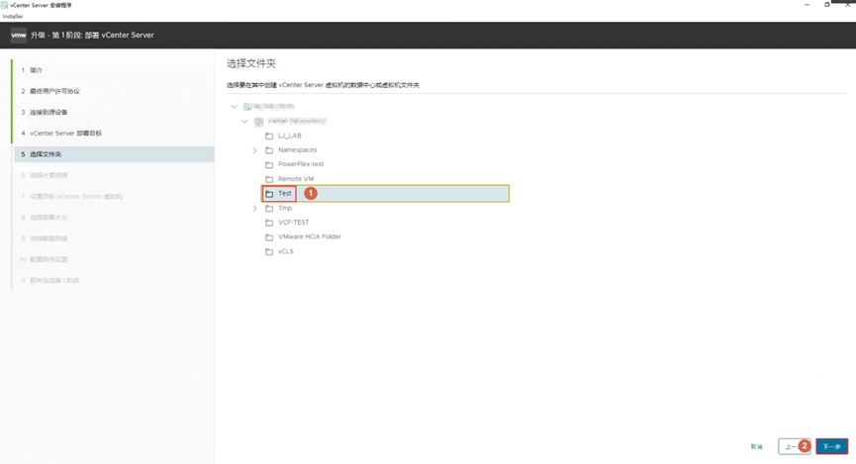This screenshot has width=856, height=464.
Task: Select the Test folder label
Action: (x=285, y=193)
